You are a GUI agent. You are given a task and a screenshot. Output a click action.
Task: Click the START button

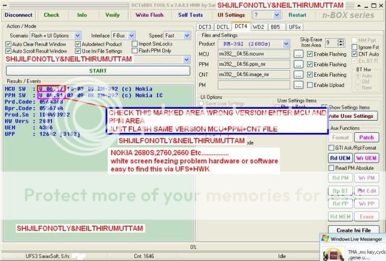pos(98,71)
